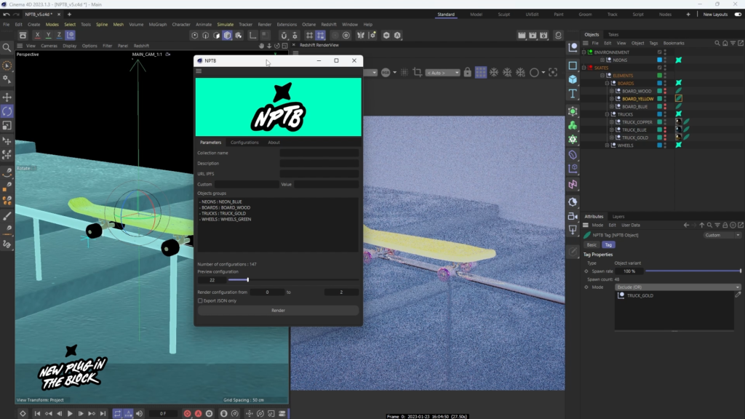
Task: Open the MoGraph menu
Action: tap(158, 25)
